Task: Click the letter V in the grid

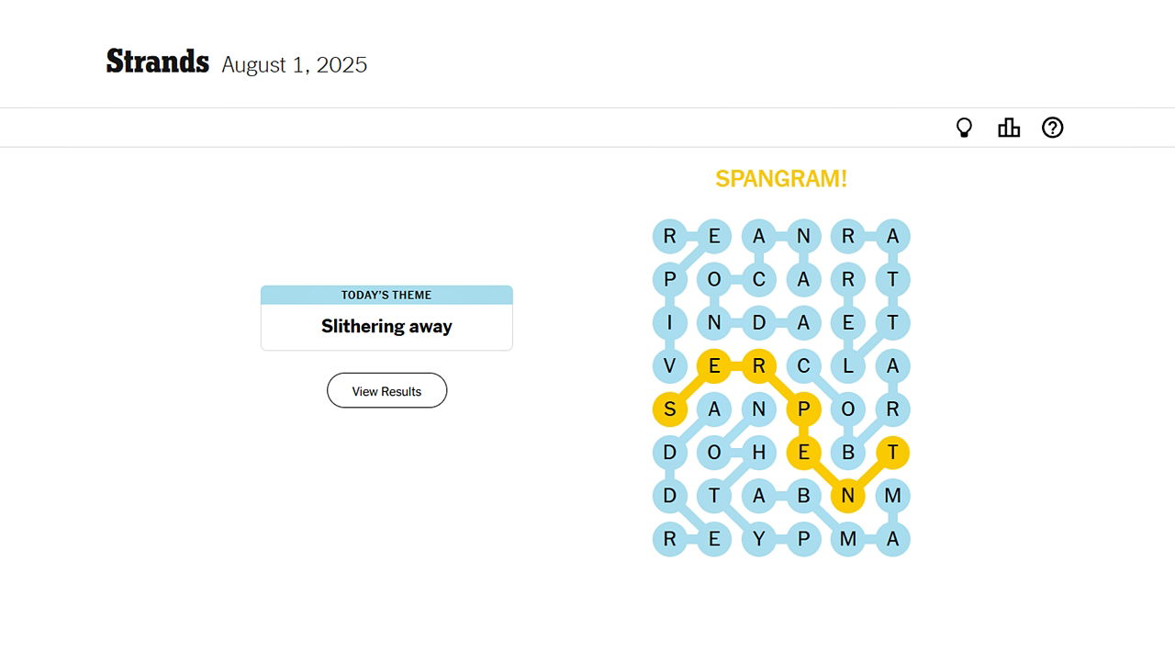Action: click(670, 365)
